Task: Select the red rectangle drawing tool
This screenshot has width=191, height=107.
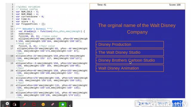Action: 34,104
